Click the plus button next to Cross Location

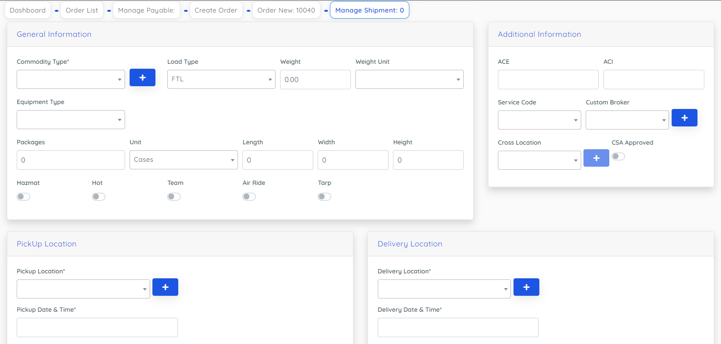[x=596, y=158]
